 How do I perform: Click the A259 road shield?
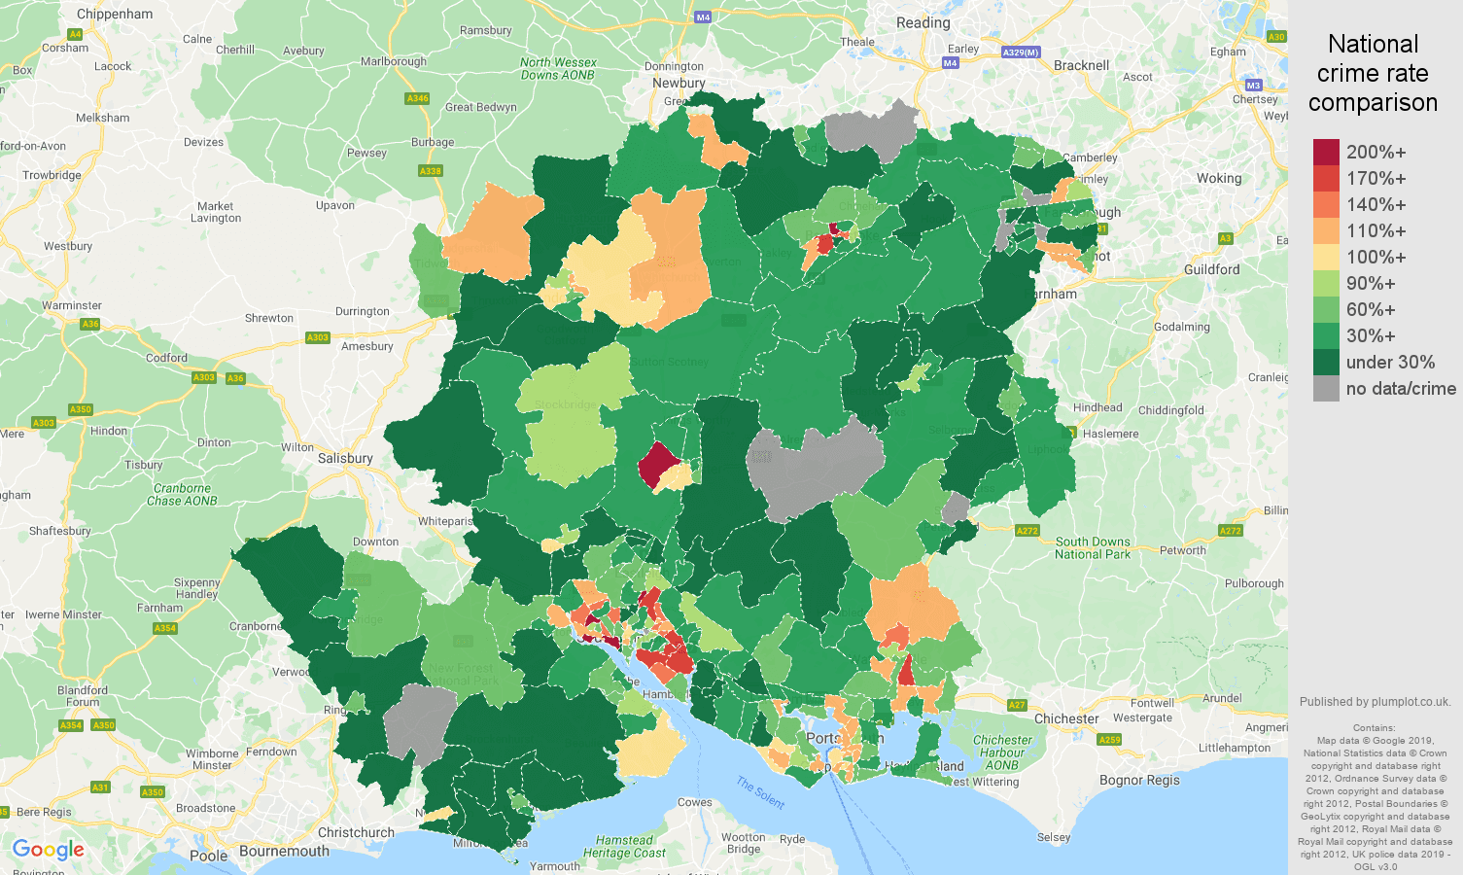point(1109,740)
